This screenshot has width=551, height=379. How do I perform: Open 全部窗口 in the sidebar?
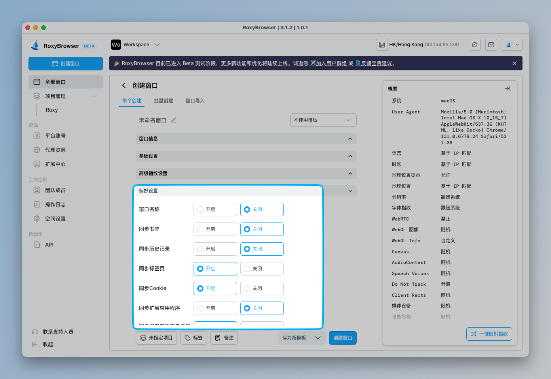point(66,82)
